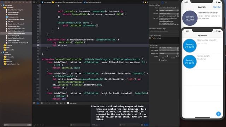This screenshot has width=226, height=127.
Task: Expand the Products folder under JournalApp
Action: click(3, 45)
